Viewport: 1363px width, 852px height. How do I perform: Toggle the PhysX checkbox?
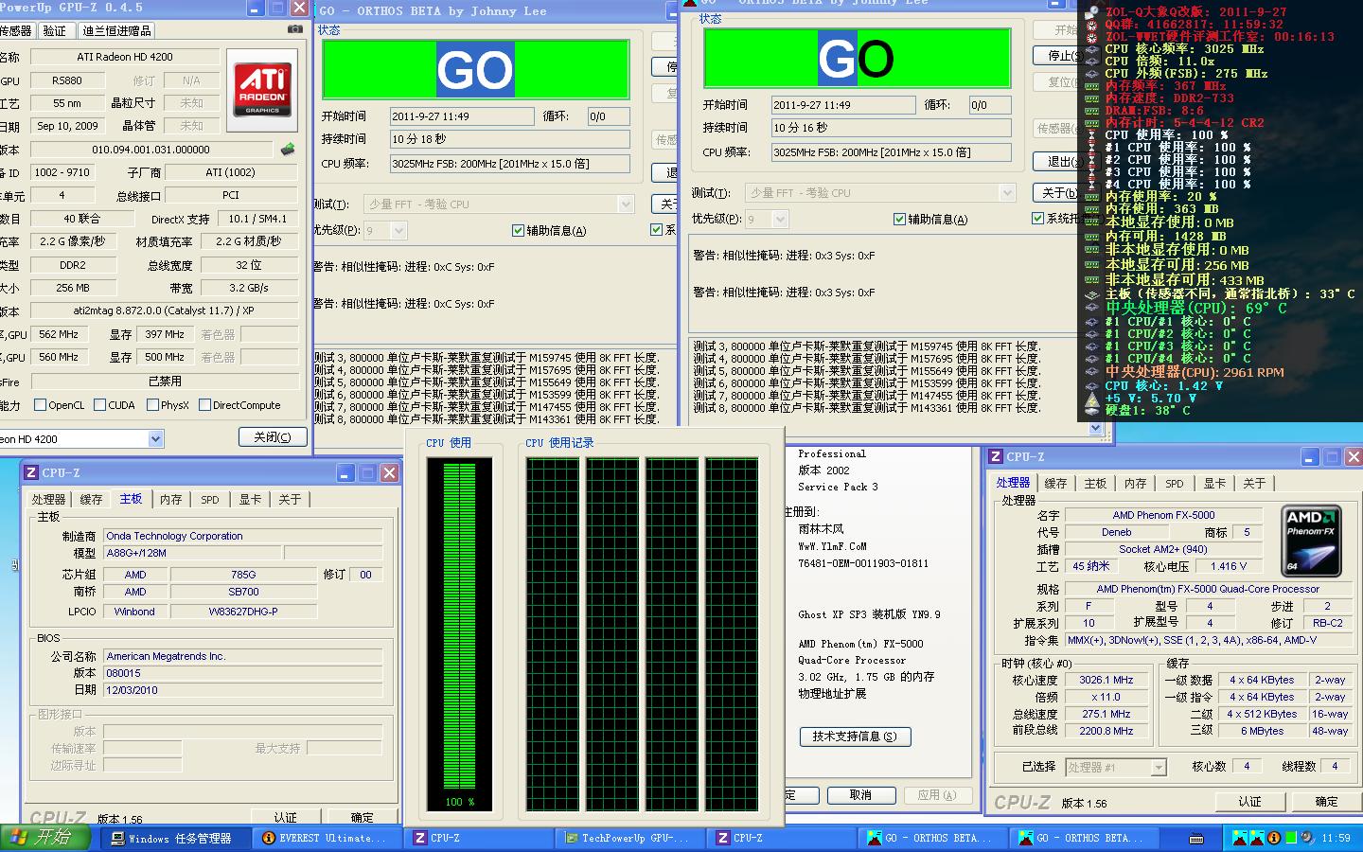click(x=152, y=405)
